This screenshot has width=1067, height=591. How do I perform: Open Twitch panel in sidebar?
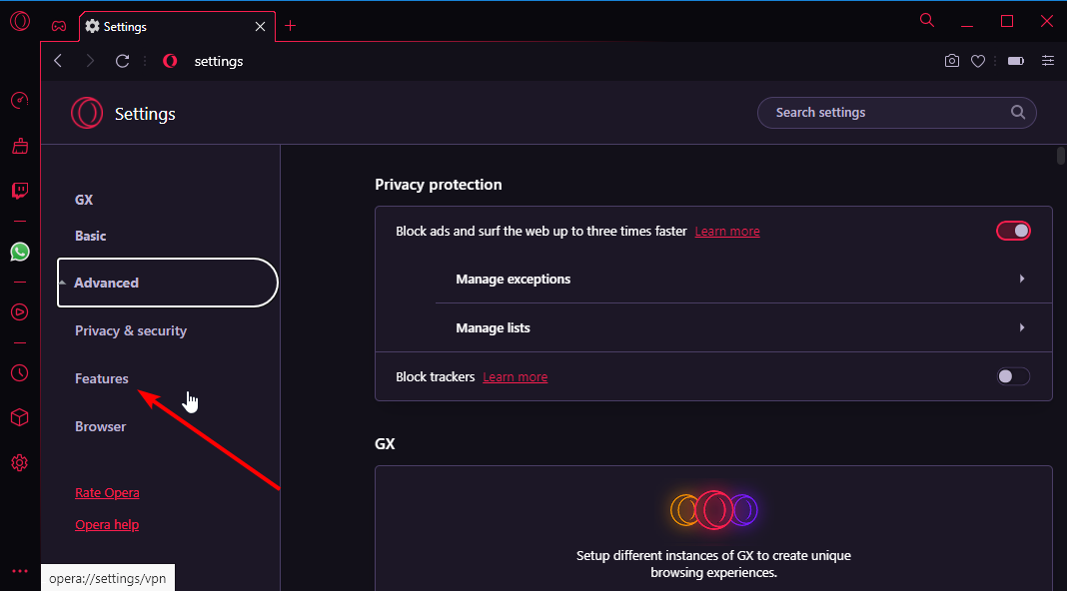tap(20, 191)
